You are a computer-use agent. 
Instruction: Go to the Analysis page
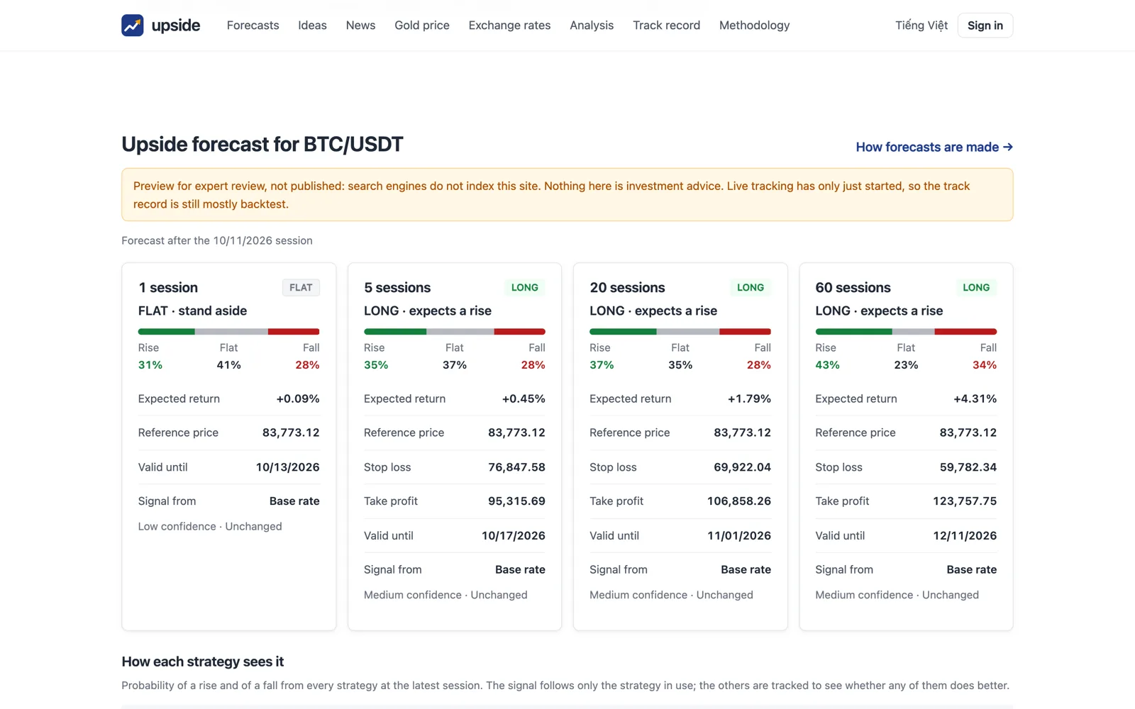pyautogui.click(x=592, y=26)
